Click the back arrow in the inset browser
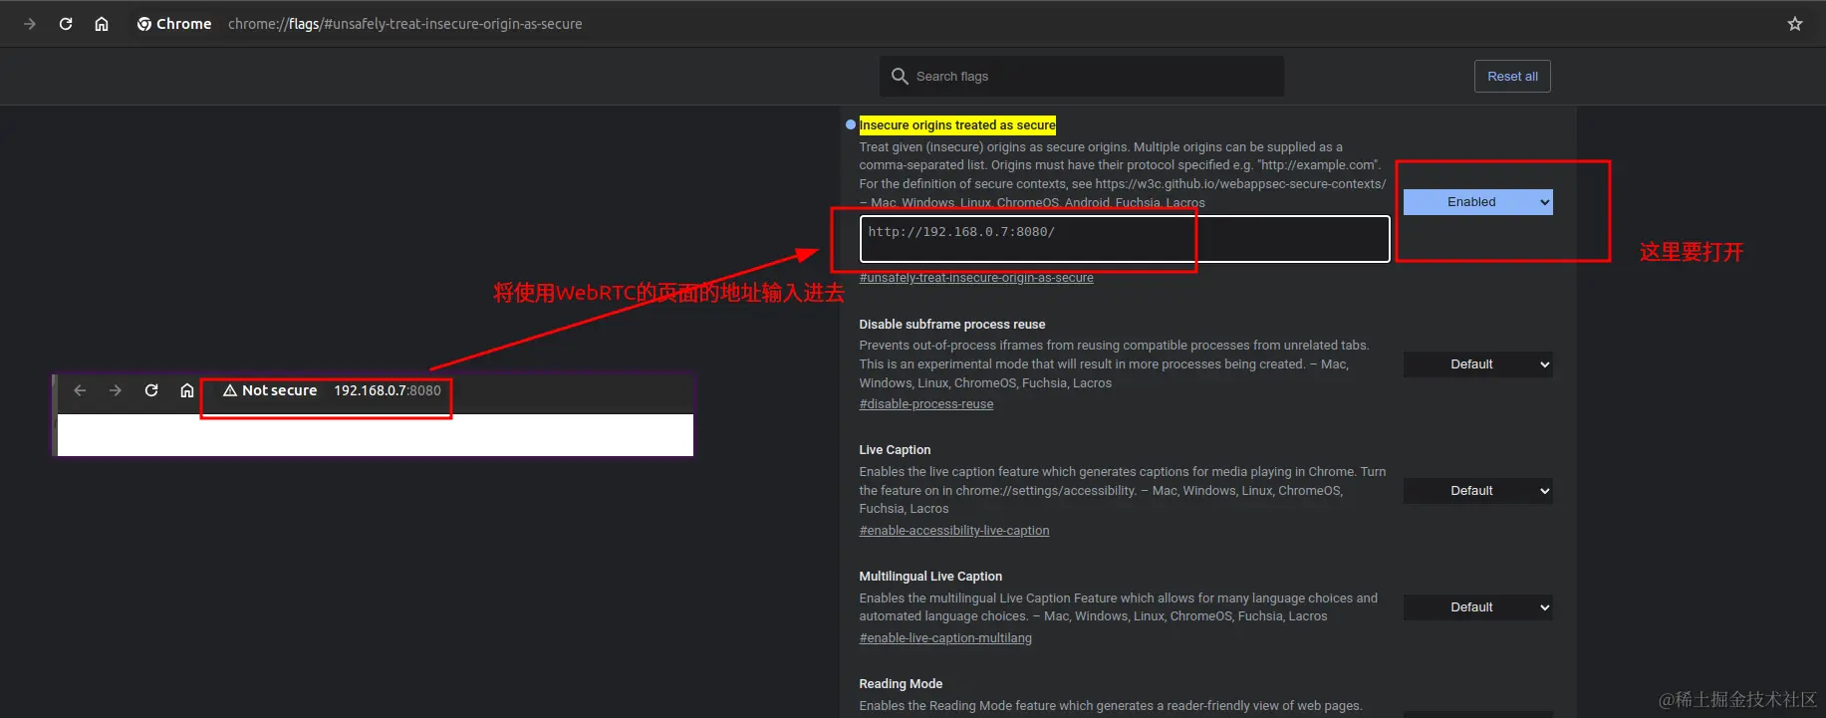 (x=81, y=390)
